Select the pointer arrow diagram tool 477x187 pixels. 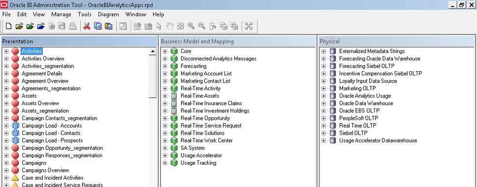[159, 27]
